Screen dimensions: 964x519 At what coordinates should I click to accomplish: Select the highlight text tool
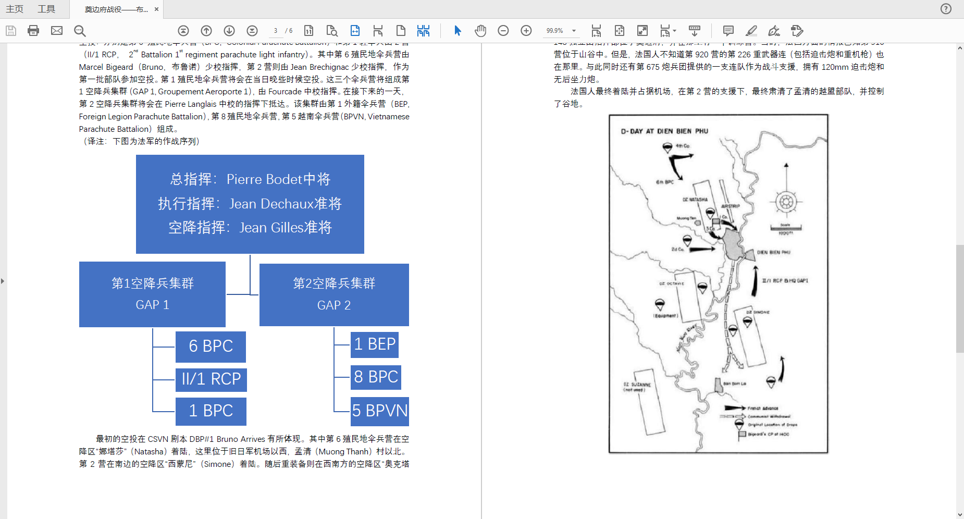pyautogui.click(x=751, y=31)
